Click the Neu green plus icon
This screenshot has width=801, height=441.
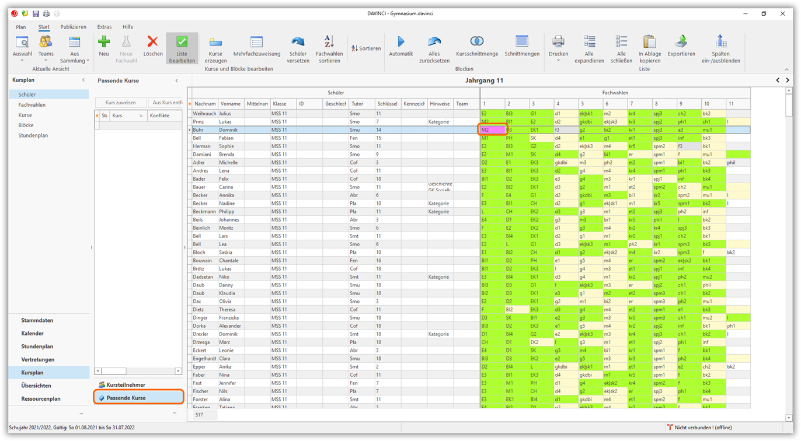pyautogui.click(x=104, y=43)
